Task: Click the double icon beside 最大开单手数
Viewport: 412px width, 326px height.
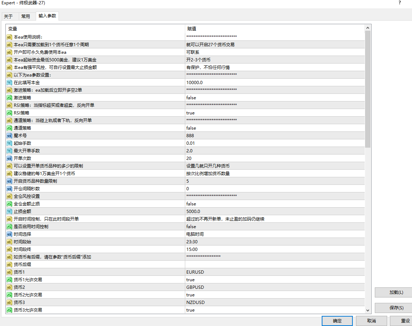Action: pyautogui.click(x=9, y=151)
